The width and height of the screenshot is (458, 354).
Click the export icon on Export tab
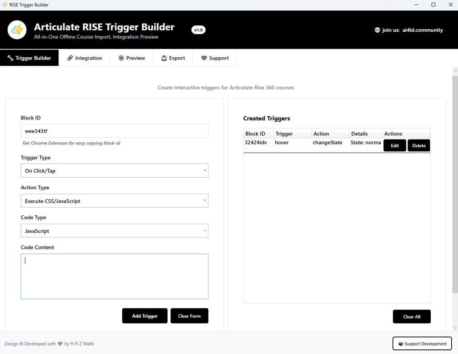click(x=164, y=58)
